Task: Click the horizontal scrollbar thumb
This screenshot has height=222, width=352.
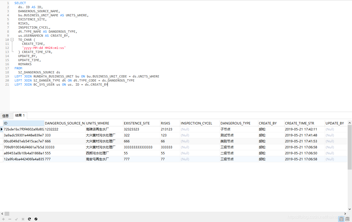Action: pos(7,214)
